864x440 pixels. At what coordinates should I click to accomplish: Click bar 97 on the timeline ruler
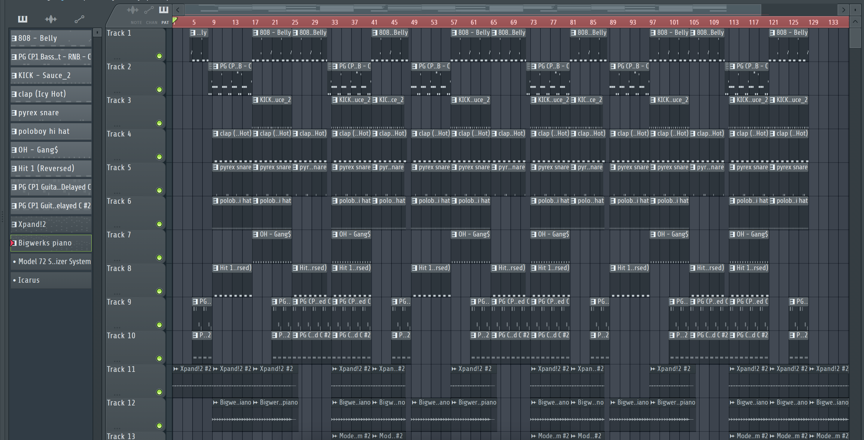tap(653, 23)
